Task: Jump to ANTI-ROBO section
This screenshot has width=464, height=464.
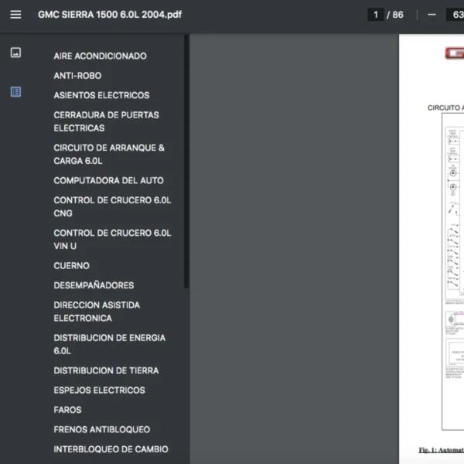Action: [77, 76]
